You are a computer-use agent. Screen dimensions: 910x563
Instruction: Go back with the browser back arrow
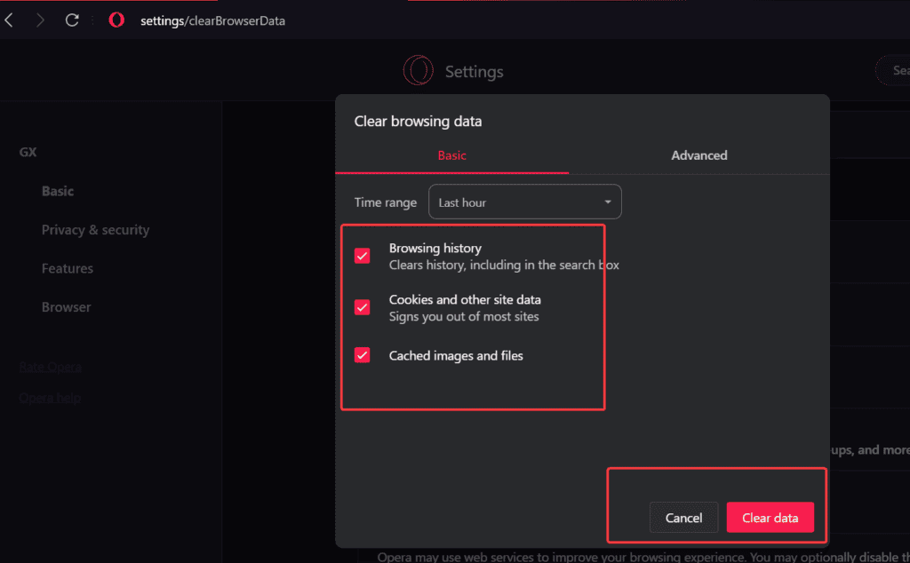pos(9,20)
